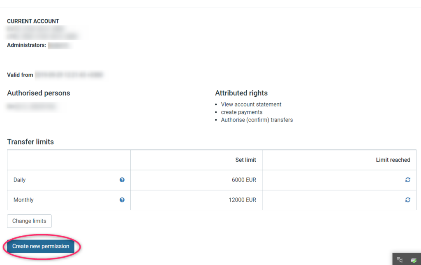Viewport: 421px width, 265px height.
Task: Click the read-aloud speaker icon in the bottom bar
Action: pos(400,260)
